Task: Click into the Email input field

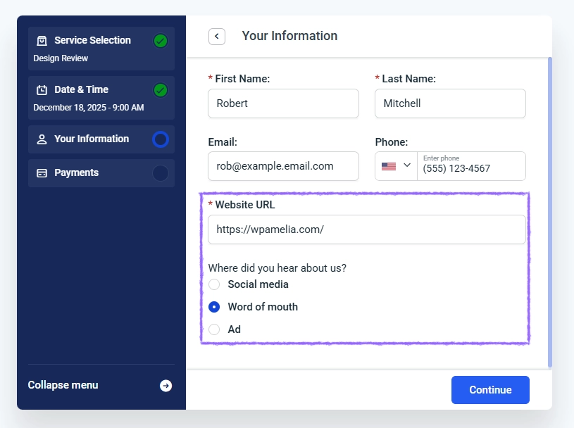Action: pyautogui.click(x=283, y=166)
